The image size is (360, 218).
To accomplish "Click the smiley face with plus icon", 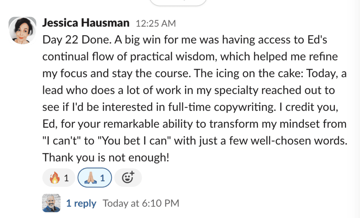I will (128, 177).
